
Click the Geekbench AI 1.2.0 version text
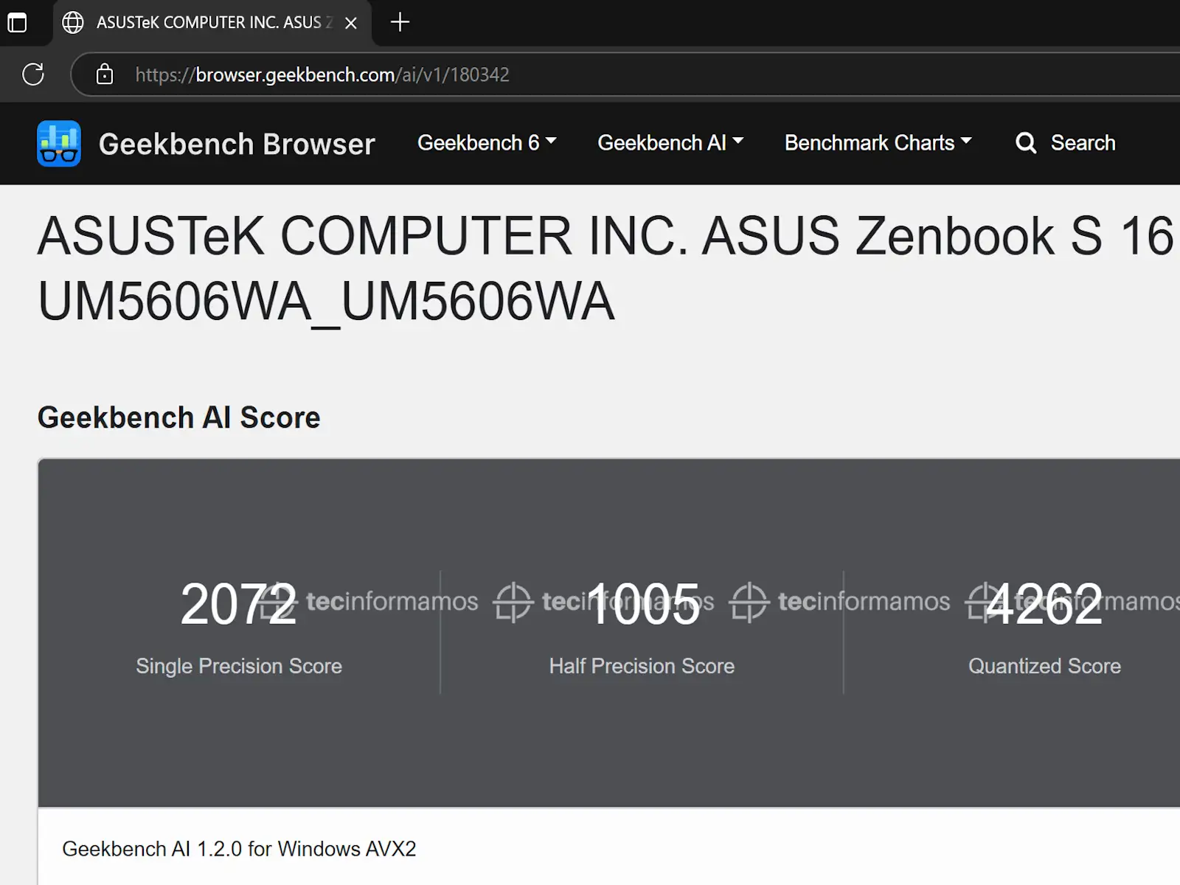coord(239,849)
